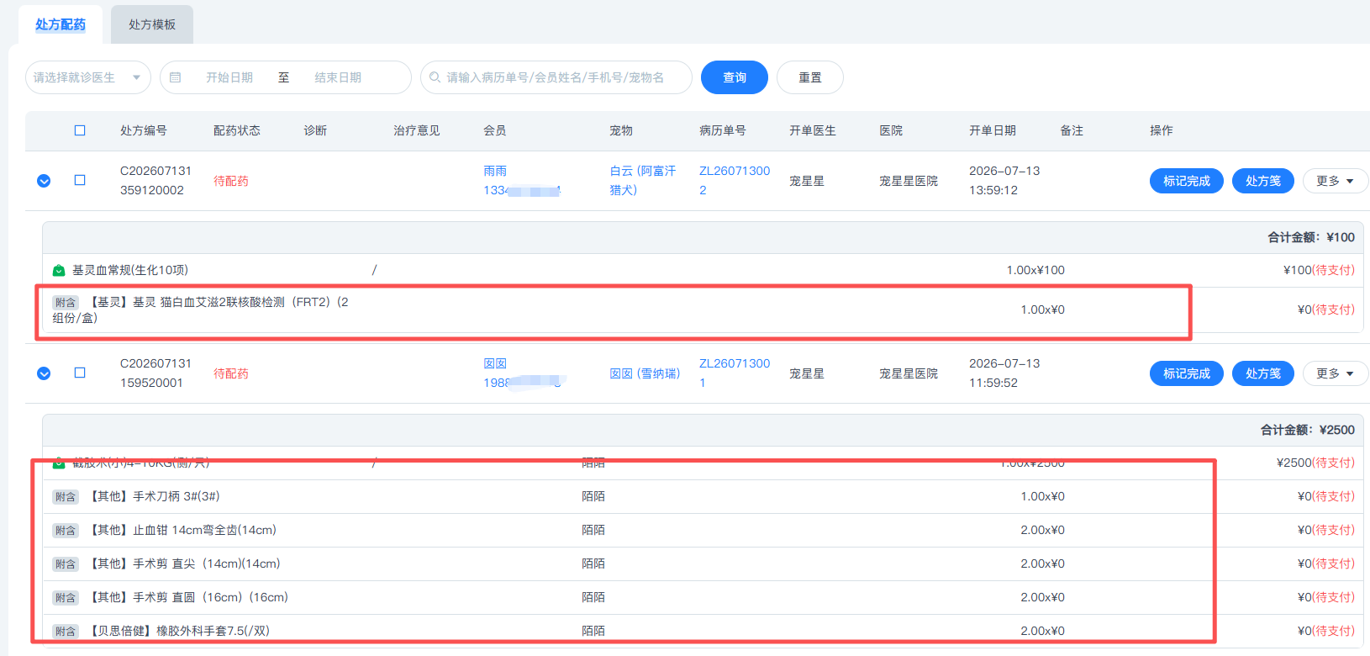Tick the select-all checkbox in the table header
1370x656 pixels.
tap(80, 130)
